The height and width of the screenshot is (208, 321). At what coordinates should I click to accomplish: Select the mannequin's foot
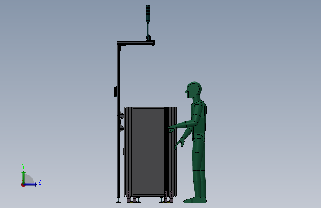195,200
